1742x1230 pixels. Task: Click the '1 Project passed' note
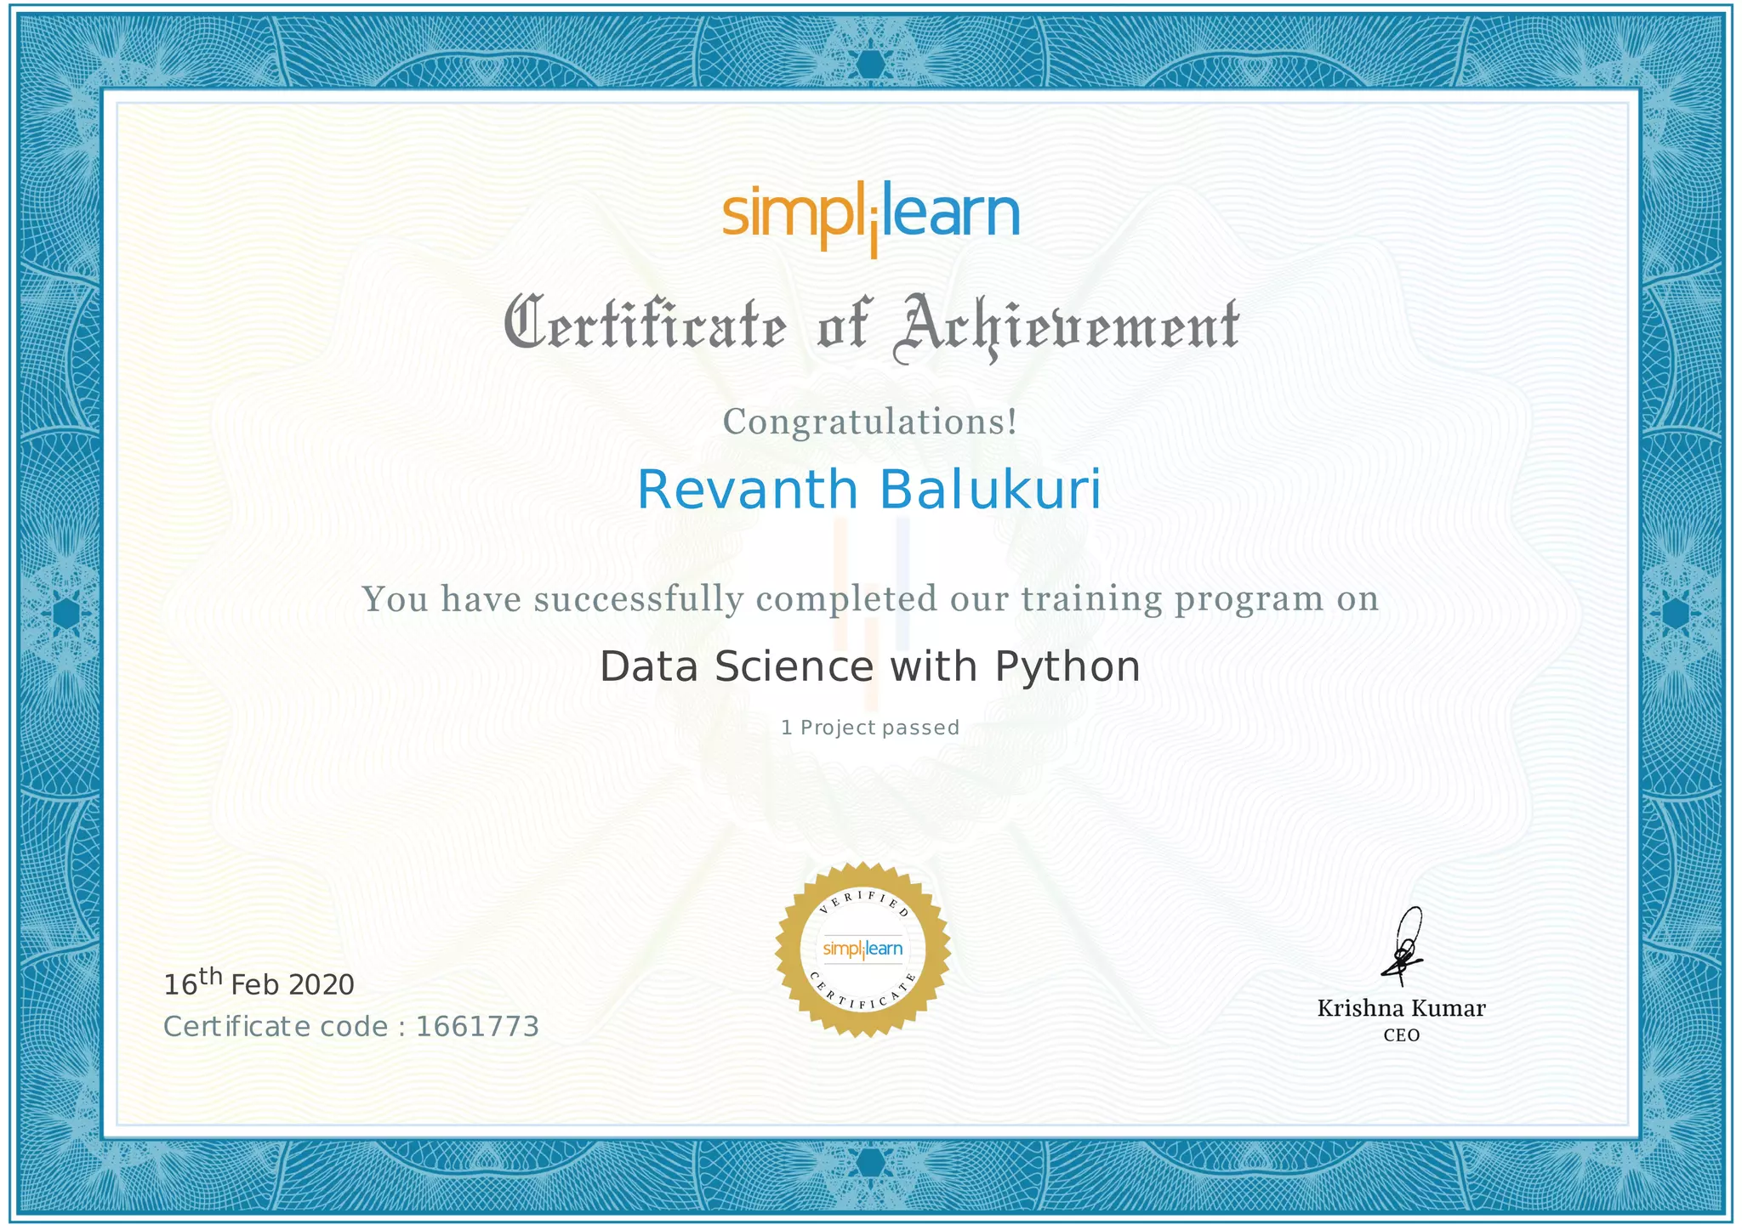(869, 728)
